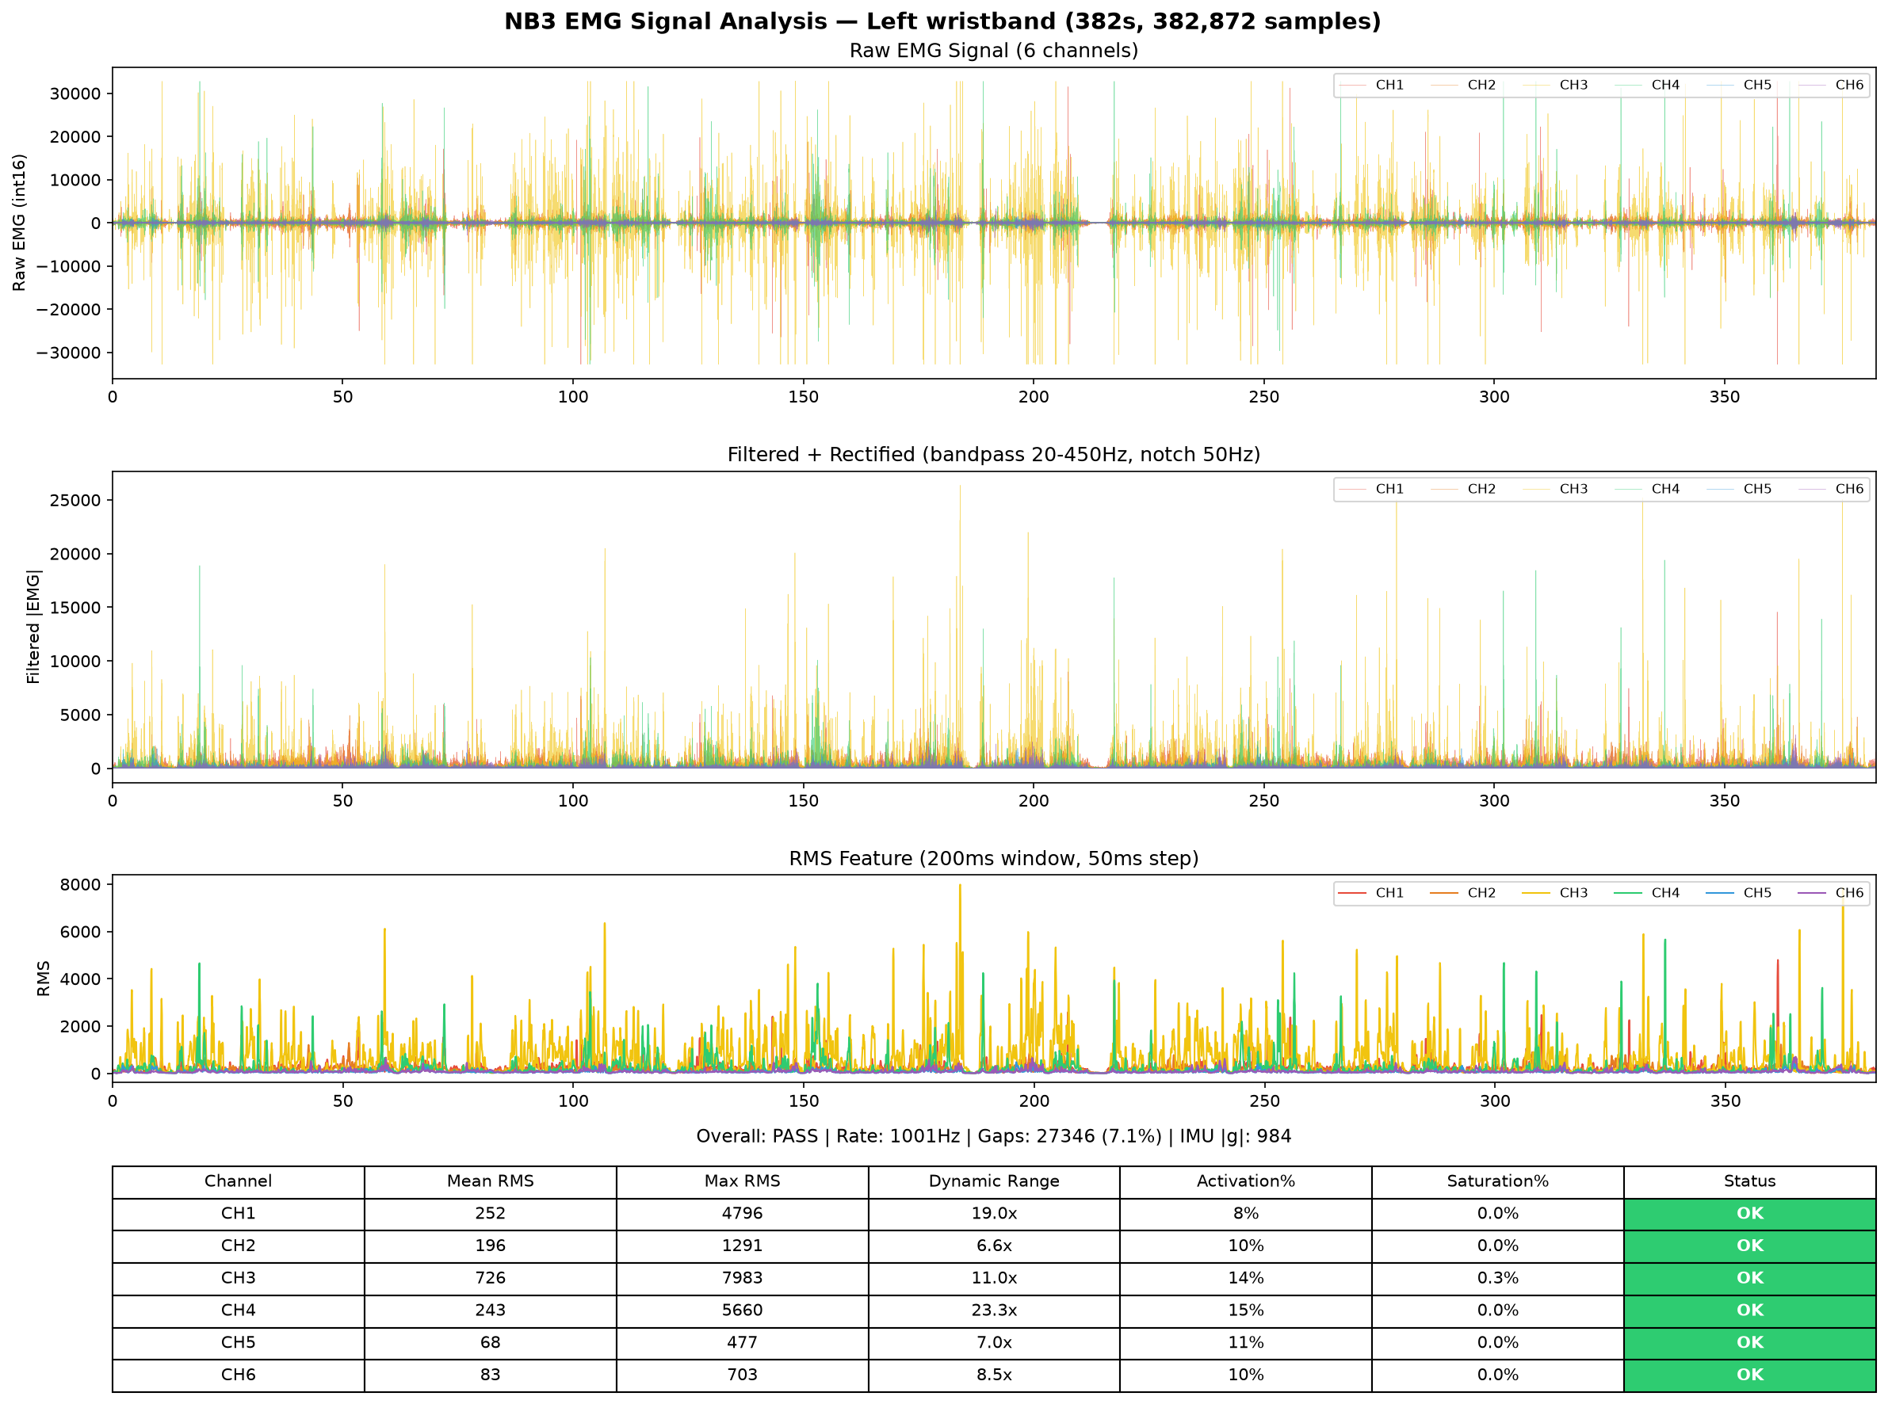Image resolution: width=1888 pixels, height=1404 pixels.
Task: Click Activation value 8% for CH1
Action: 1246,1214
